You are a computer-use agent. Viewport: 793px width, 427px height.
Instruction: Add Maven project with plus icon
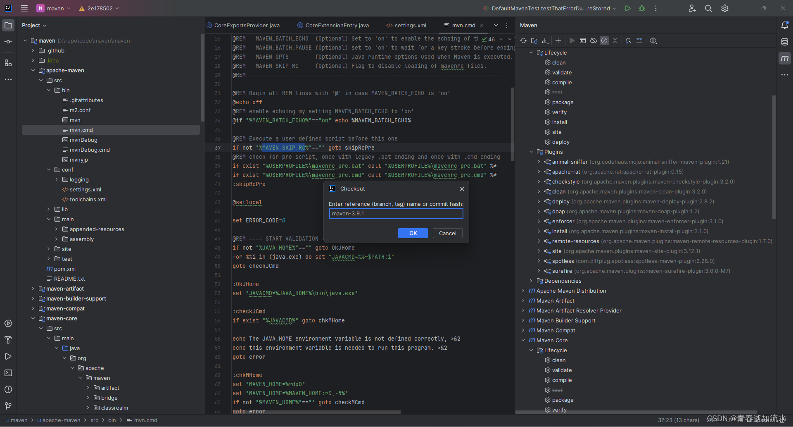point(558,41)
